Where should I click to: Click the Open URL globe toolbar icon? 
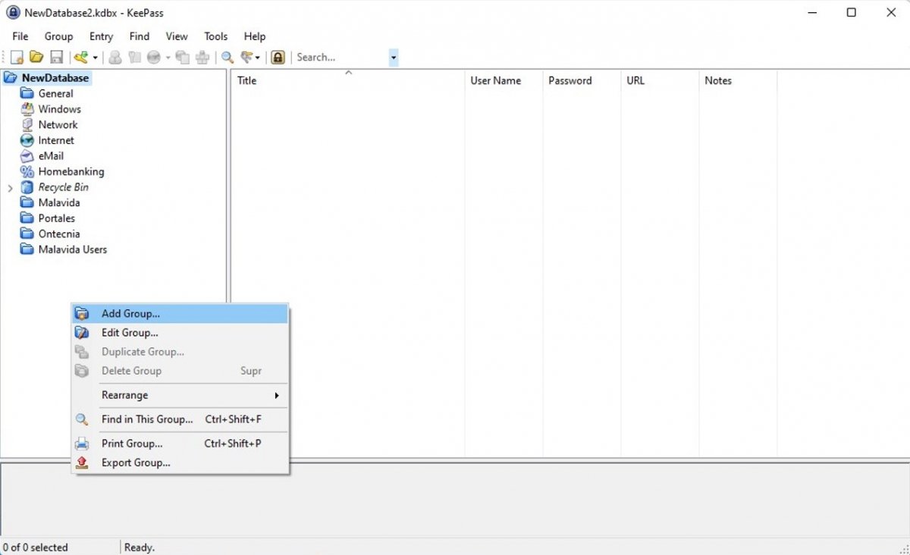point(154,57)
